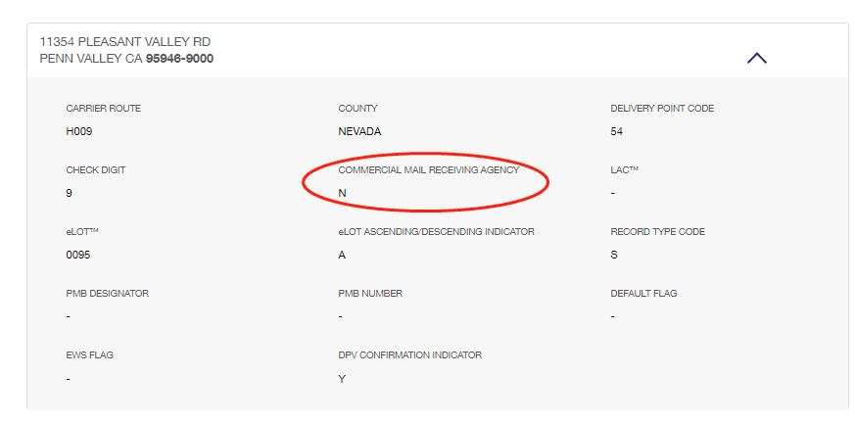Click the DPV Confirmation Indicator label
855x423 pixels.
point(410,354)
